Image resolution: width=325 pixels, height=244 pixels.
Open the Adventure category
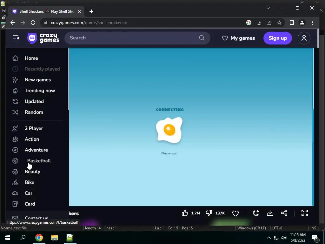coord(36,150)
